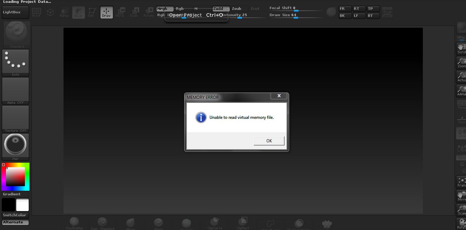
Task: Click the Frame icon in right shelf
Action: [461, 182]
